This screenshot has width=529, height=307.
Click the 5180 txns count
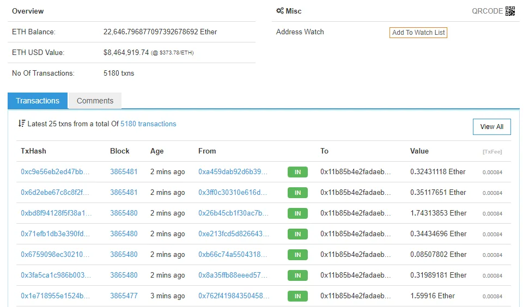coord(119,73)
